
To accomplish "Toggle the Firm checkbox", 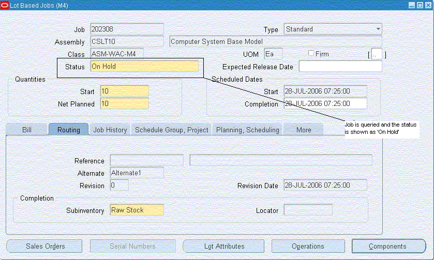I will (311, 53).
